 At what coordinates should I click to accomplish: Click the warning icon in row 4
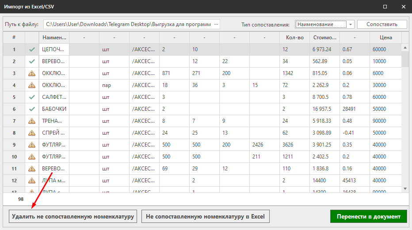click(32, 85)
